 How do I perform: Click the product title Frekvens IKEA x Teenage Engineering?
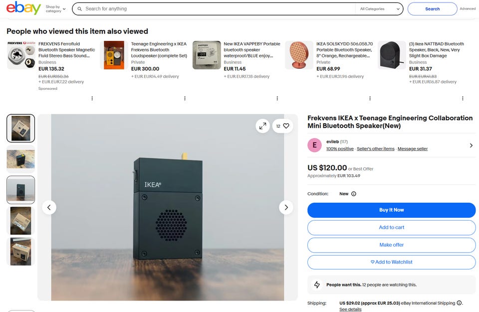pos(390,122)
